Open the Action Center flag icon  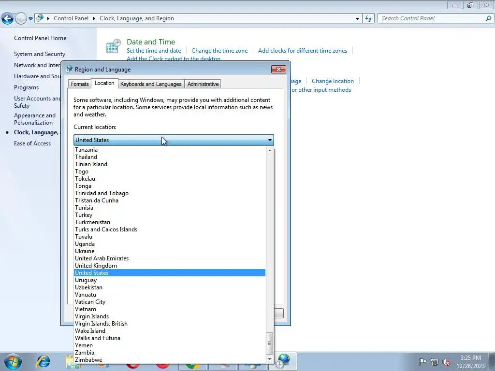coord(422,361)
